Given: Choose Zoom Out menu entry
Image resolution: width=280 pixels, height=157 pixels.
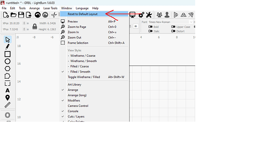Looking at the screenshot, I should coord(94,38).
